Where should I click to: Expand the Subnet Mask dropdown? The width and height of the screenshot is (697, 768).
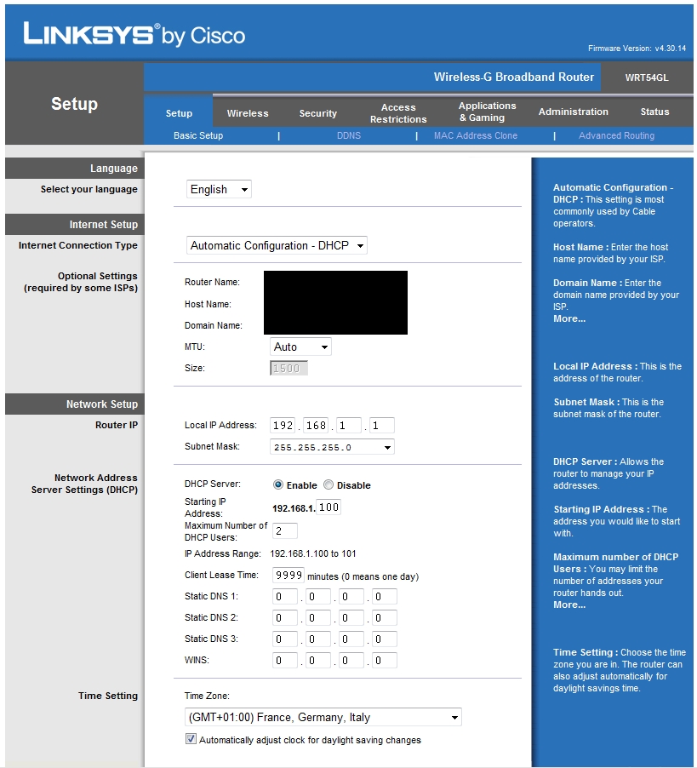333,447
